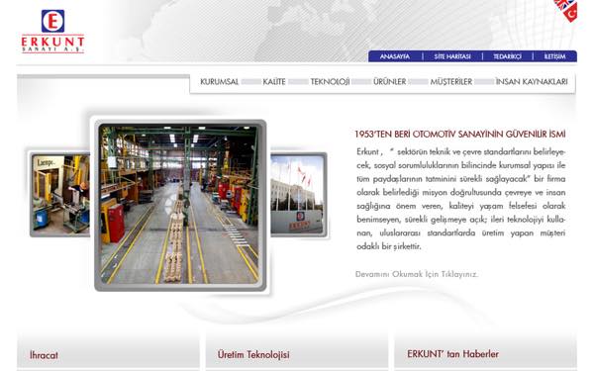This screenshot has width=594, height=371.
Task: Open the MÜŞTERİLER menu
Action: [x=451, y=82]
